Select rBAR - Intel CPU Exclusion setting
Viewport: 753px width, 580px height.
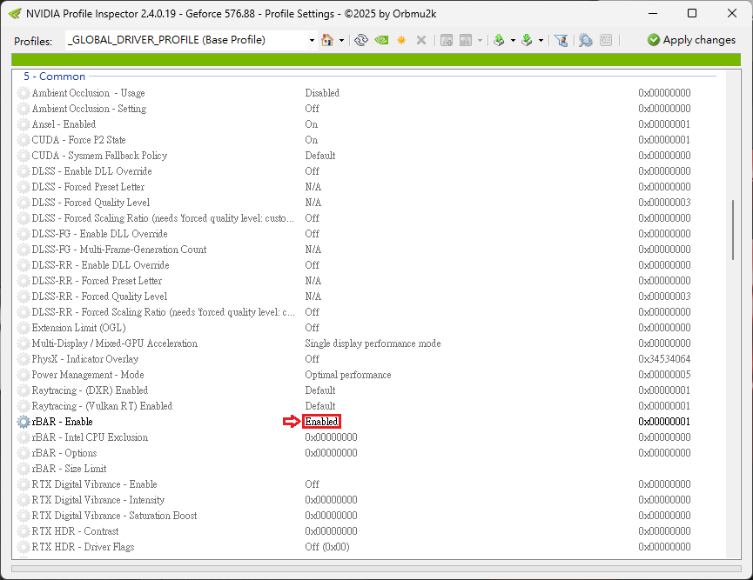click(90, 437)
